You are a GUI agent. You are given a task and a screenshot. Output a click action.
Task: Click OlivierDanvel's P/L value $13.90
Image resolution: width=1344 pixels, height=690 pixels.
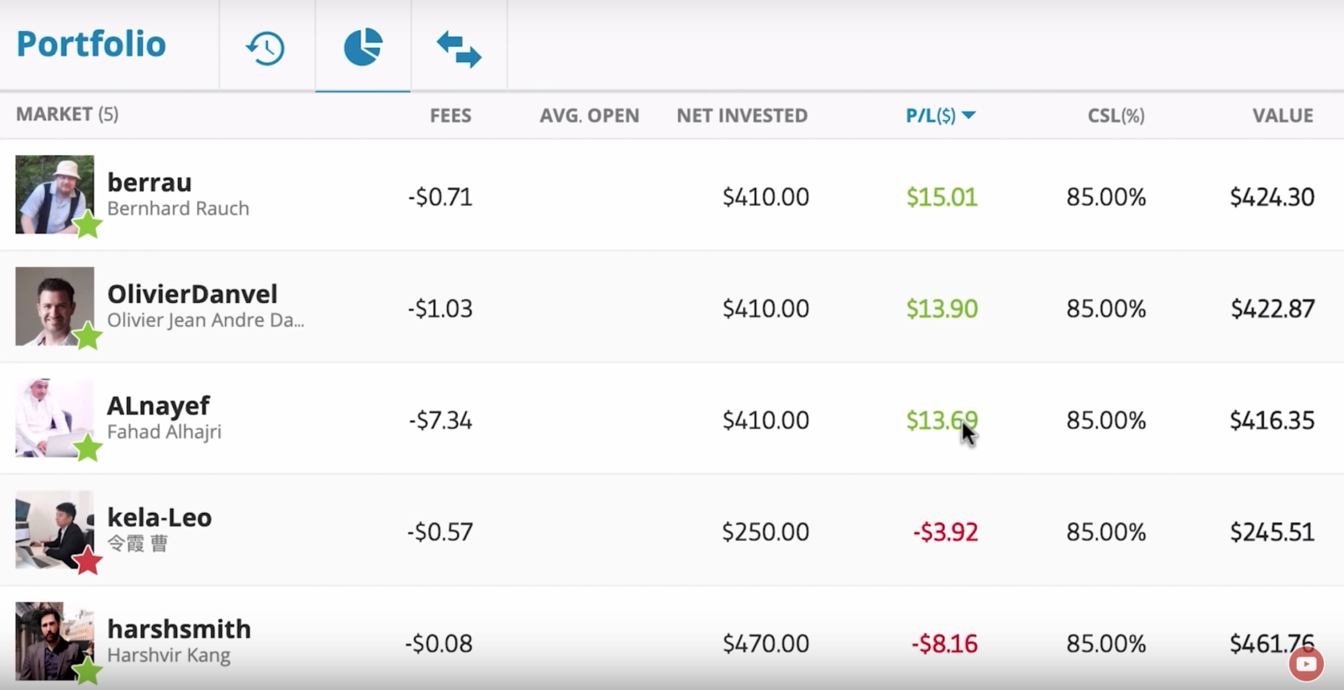pos(942,309)
